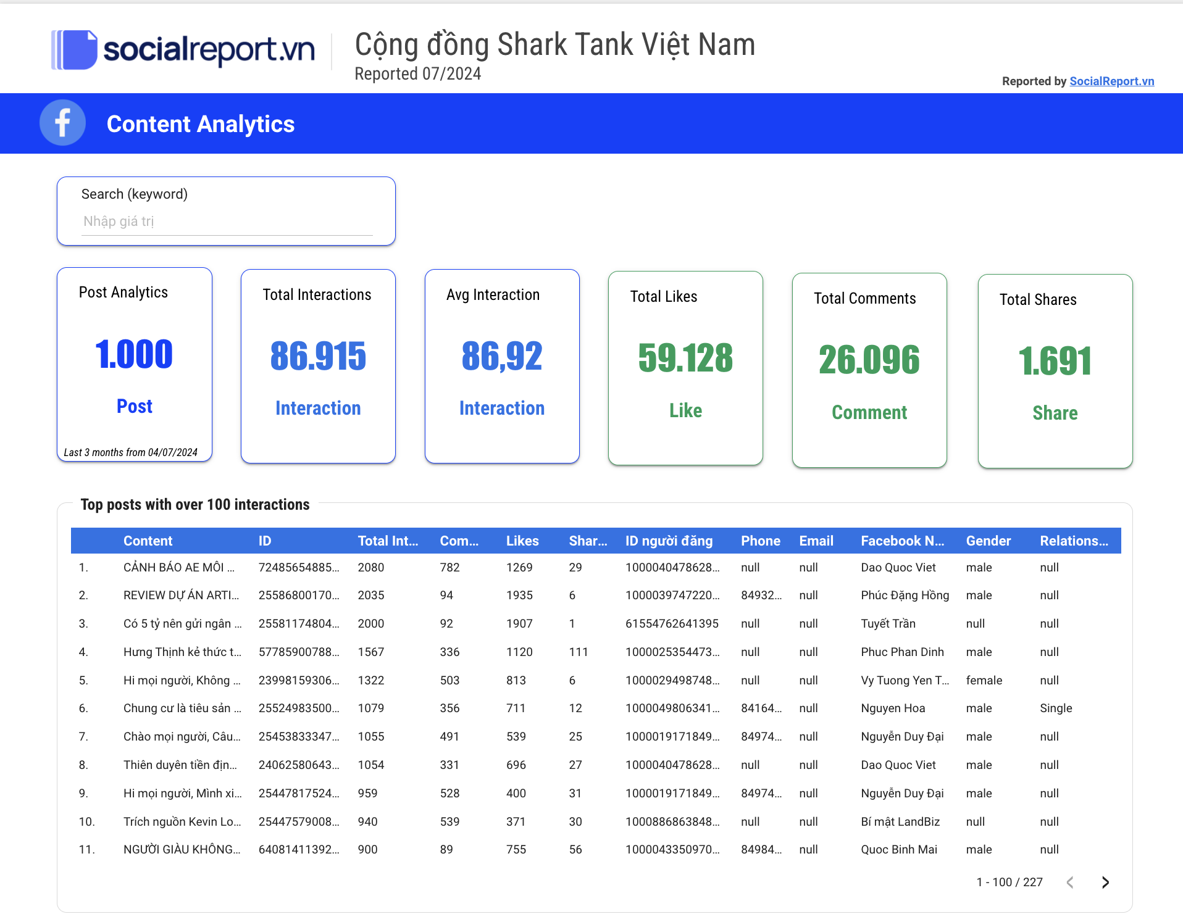Image resolution: width=1183 pixels, height=922 pixels.
Task: Click Facebook name 'Quoc Binh Mai'
Action: (899, 849)
